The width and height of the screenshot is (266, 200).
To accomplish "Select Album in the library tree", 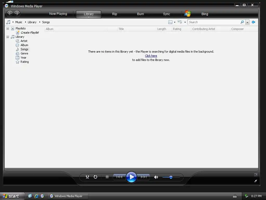I will (24, 45).
